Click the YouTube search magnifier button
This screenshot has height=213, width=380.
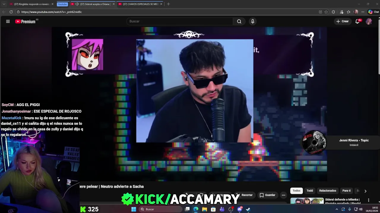[239, 21]
